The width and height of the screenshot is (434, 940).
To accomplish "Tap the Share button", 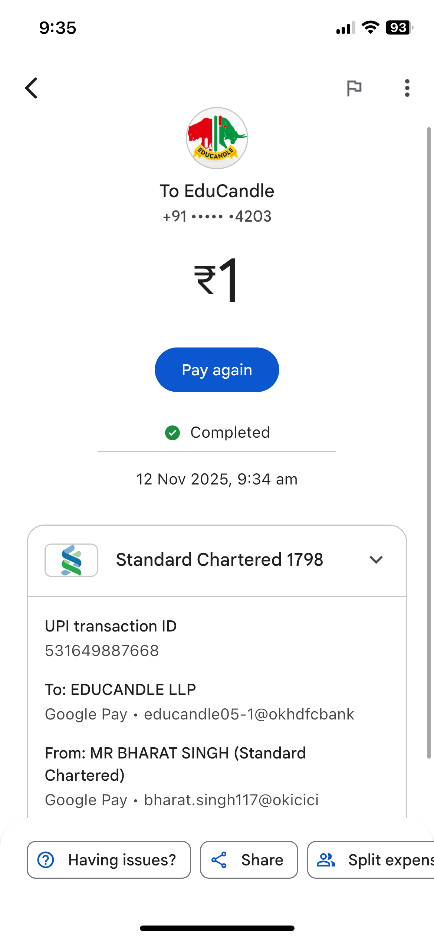I will point(249,860).
